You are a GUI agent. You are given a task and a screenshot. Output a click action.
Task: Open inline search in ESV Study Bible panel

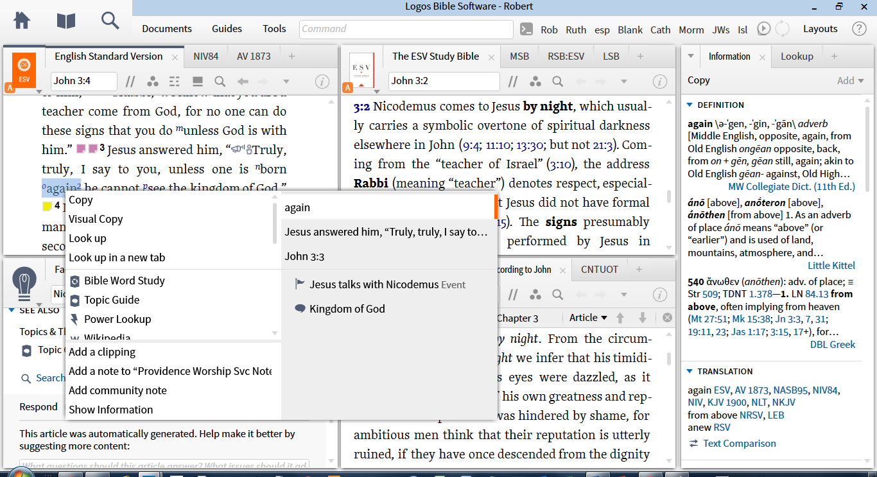tap(558, 82)
